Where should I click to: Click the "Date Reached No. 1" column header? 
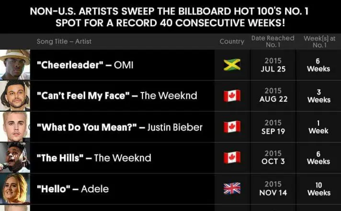(273, 41)
